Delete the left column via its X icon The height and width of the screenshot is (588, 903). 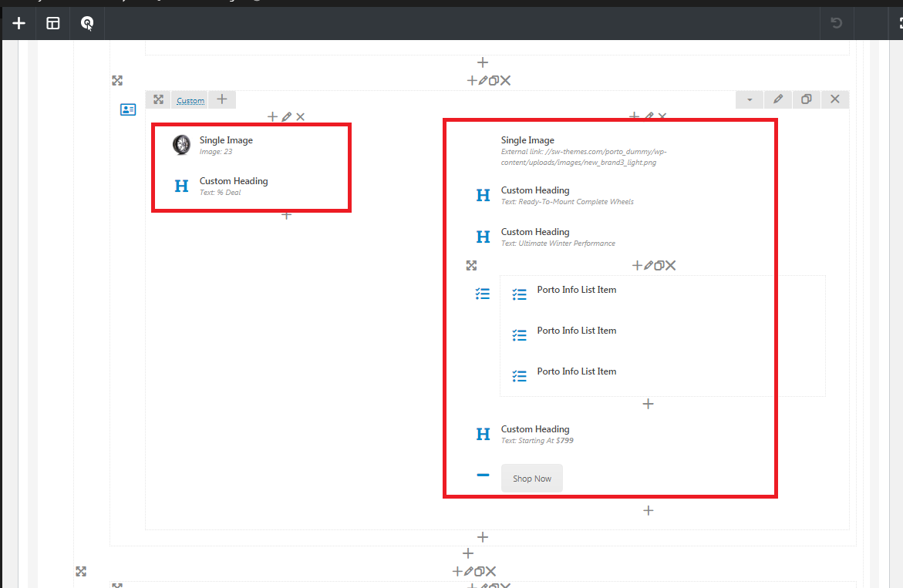pos(300,117)
